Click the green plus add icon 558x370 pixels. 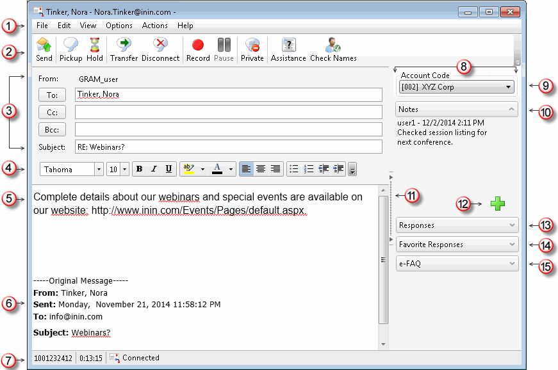[x=497, y=204]
